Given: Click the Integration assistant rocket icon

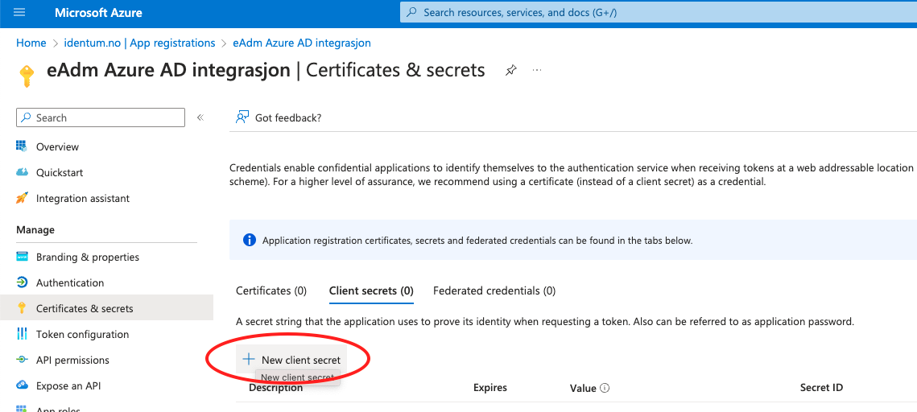Looking at the screenshot, I should [23, 198].
